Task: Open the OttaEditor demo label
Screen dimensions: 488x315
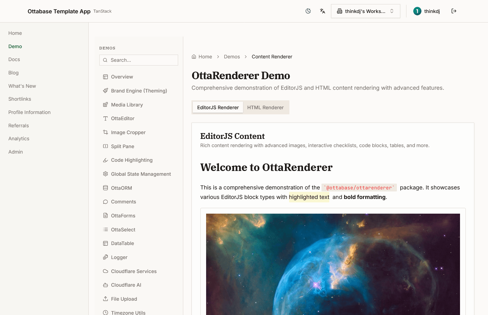Action: coord(123,118)
